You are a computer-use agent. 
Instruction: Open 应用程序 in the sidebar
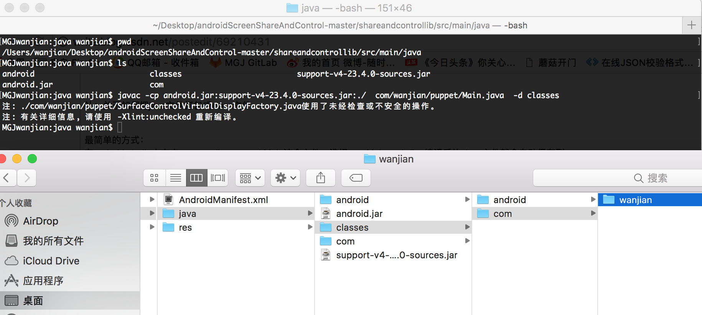(x=43, y=281)
